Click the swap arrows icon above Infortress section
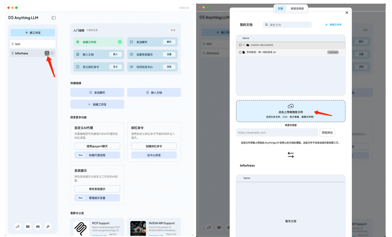Image resolution: width=392 pixels, height=237 pixels. [291, 155]
